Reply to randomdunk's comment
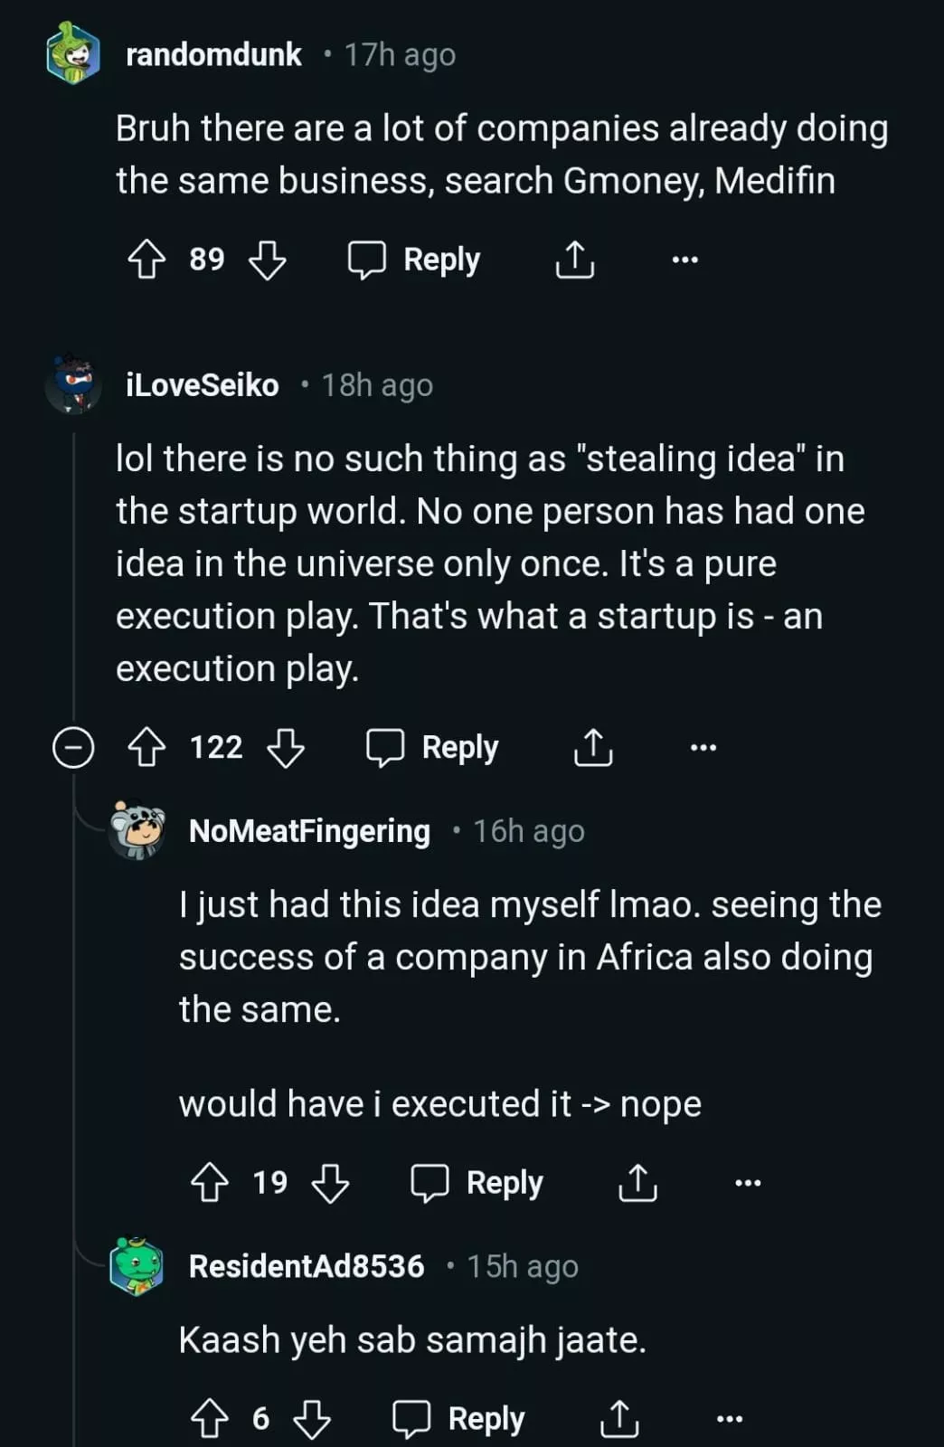Image resolution: width=944 pixels, height=1447 pixels. (415, 260)
